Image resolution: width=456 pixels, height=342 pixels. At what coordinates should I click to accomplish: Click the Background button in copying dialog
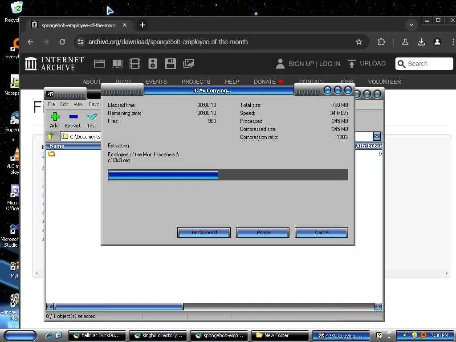[x=204, y=232]
